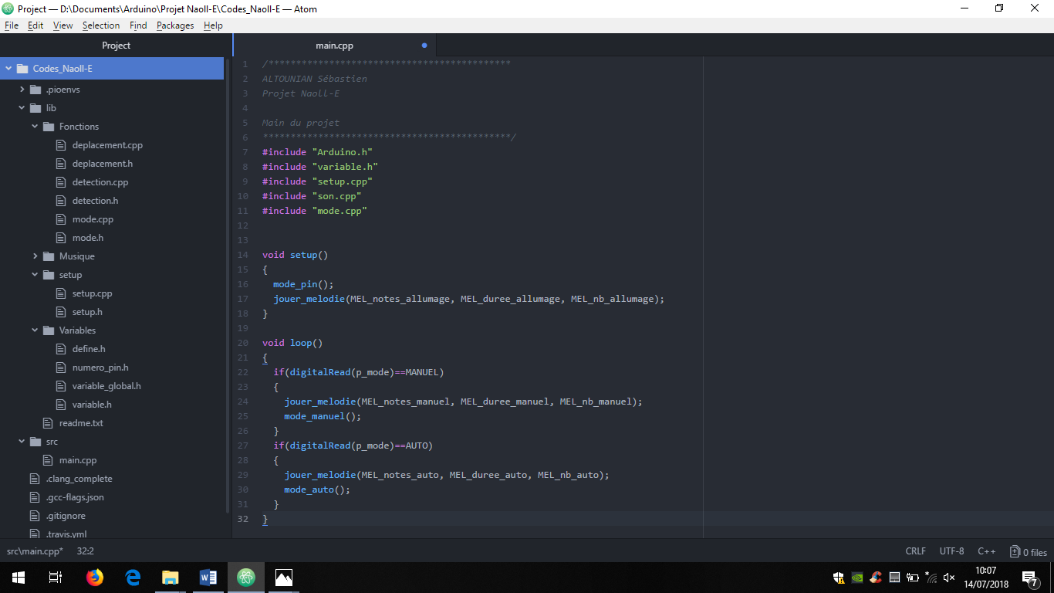Open File Explorer from the taskbar
Viewport: 1054px width, 593px height.
point(171,578)
